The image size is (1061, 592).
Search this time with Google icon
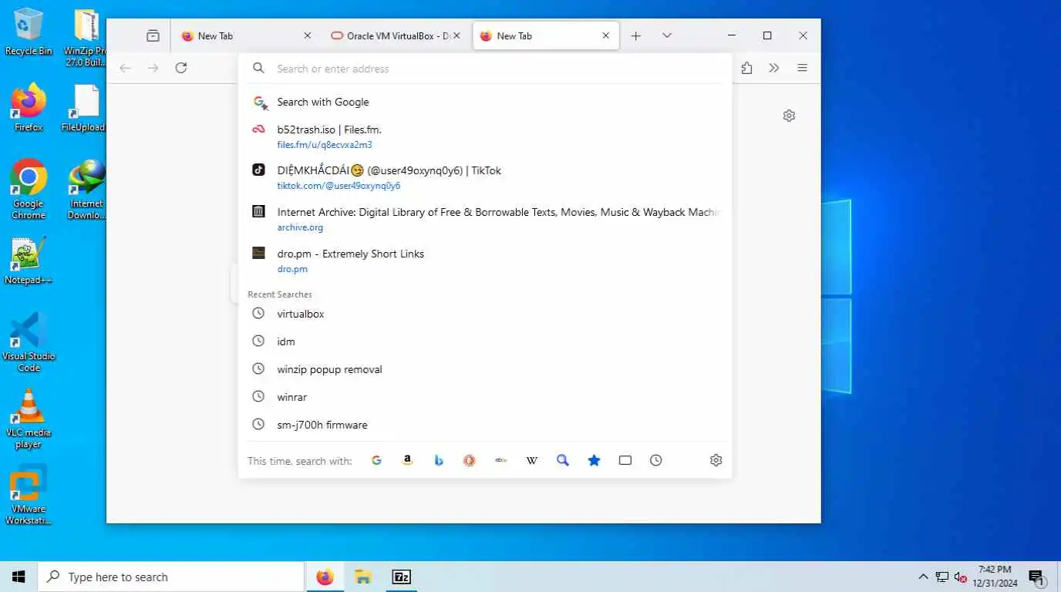[376, 460]
